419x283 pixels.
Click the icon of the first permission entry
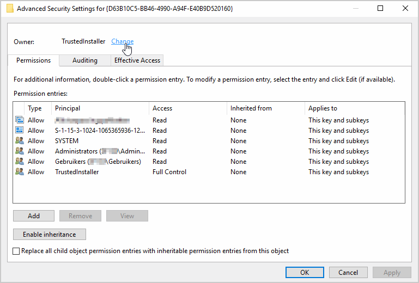[x=20, y=120]
